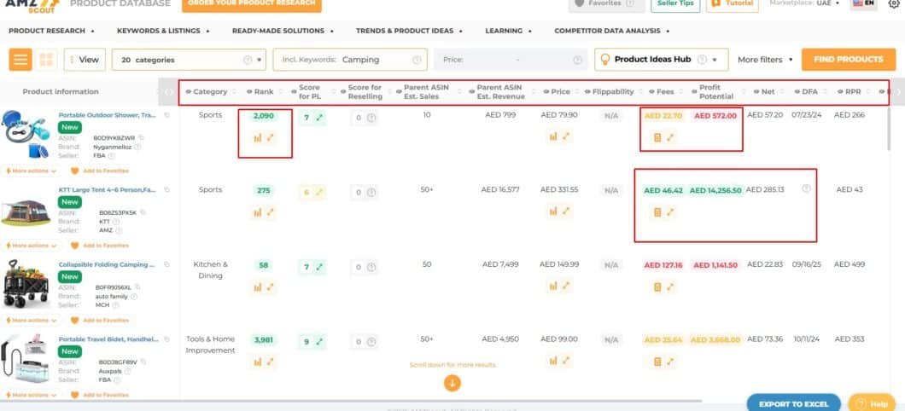This screenshot has width=905, height=411.
Task: Switch to the list view layout icon
Action: [20, 60]
